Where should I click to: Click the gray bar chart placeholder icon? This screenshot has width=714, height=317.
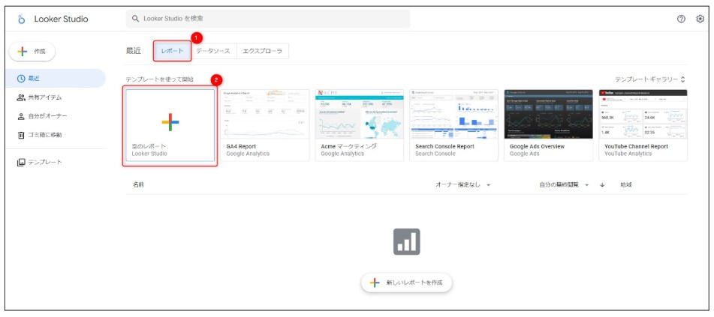[x=407, y=241]
